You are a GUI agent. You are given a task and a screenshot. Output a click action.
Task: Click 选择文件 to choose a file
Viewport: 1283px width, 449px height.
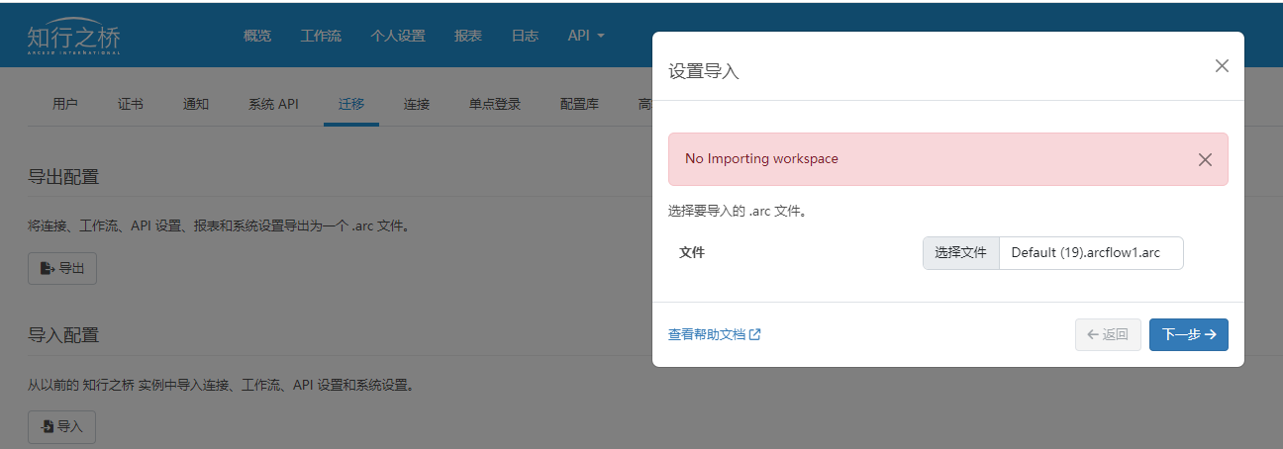(x=961, y=252)
